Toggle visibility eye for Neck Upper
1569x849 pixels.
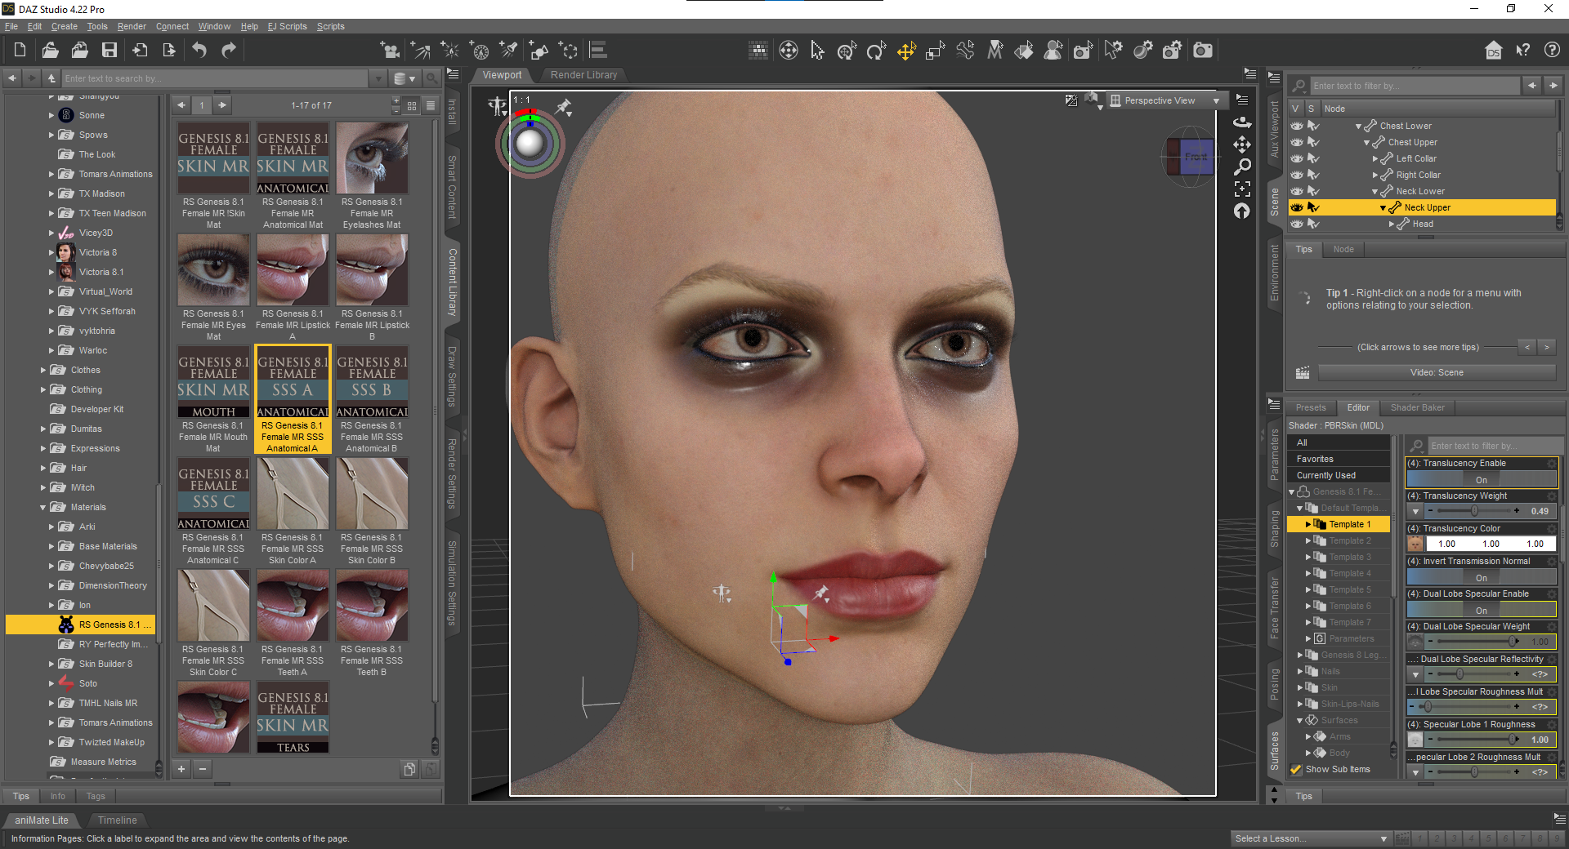[x=1297, y=207]
